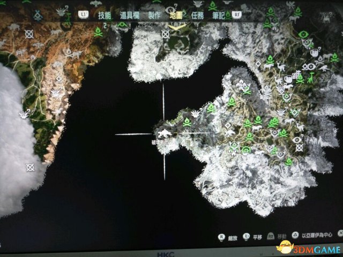Click the R2 移動 move prompt
Screen dimensions: 343x257
click(x=277, y=236)
